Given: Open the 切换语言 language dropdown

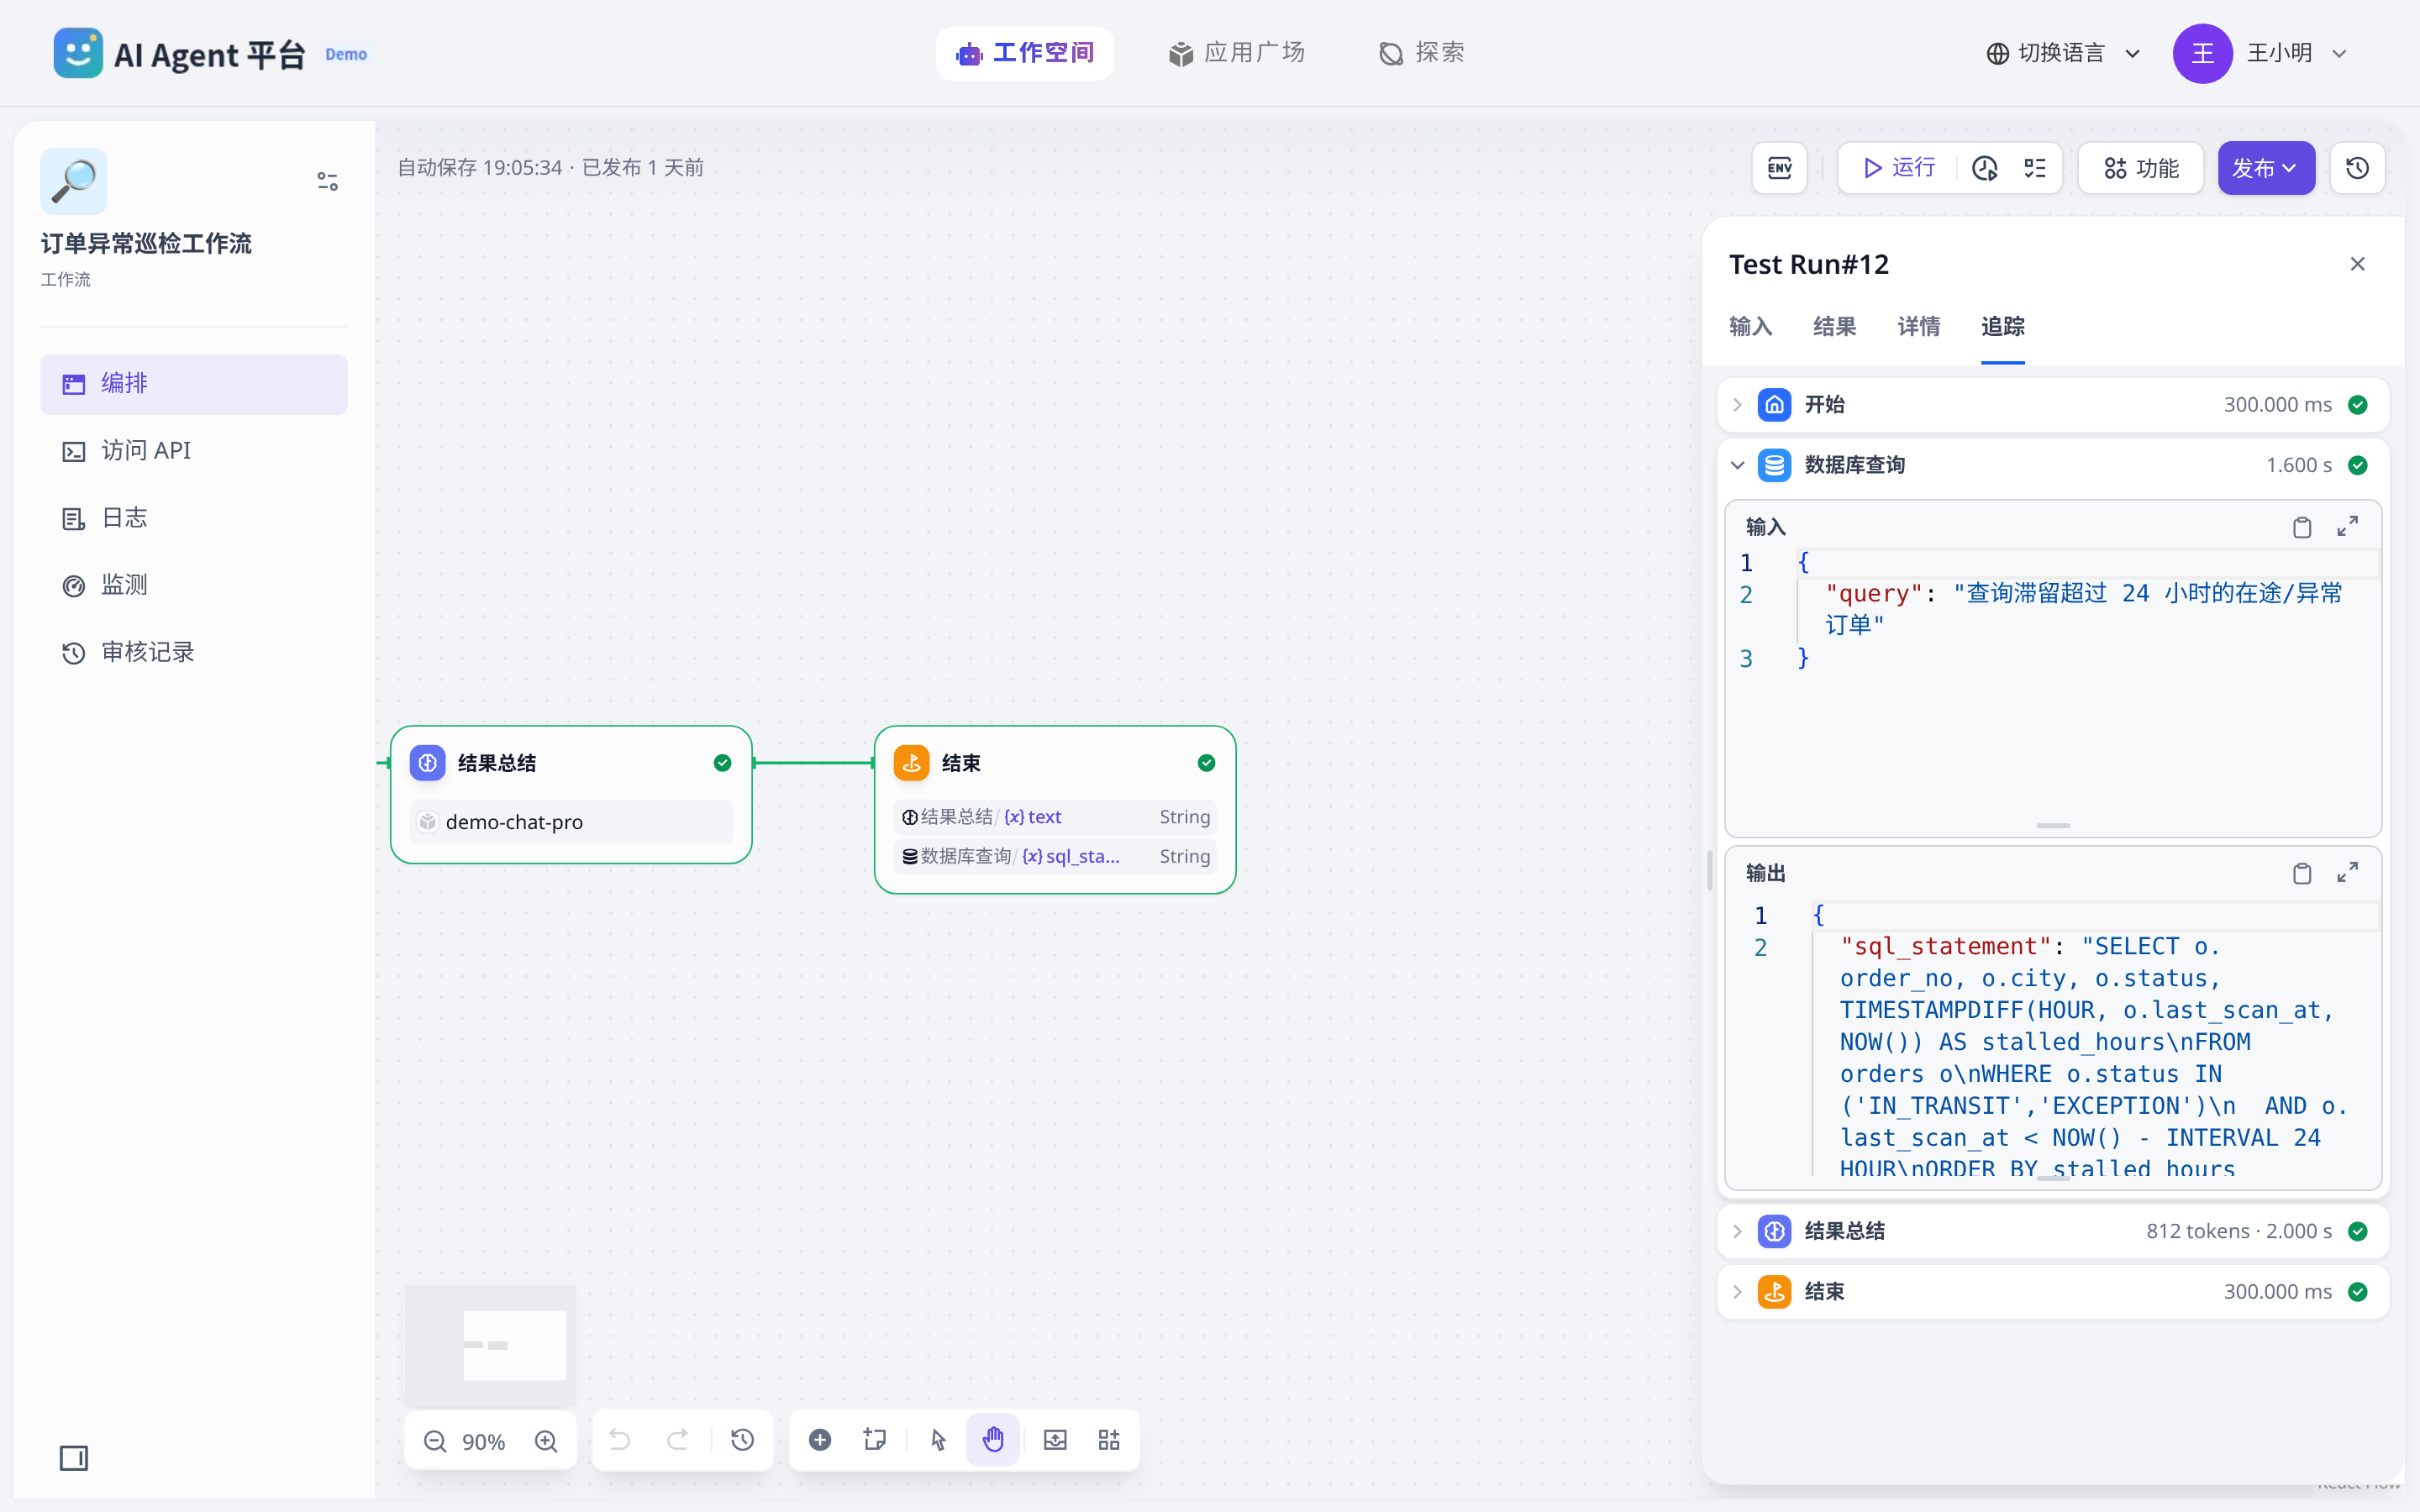Looking at the screenshot, I should click(2063, 54).
